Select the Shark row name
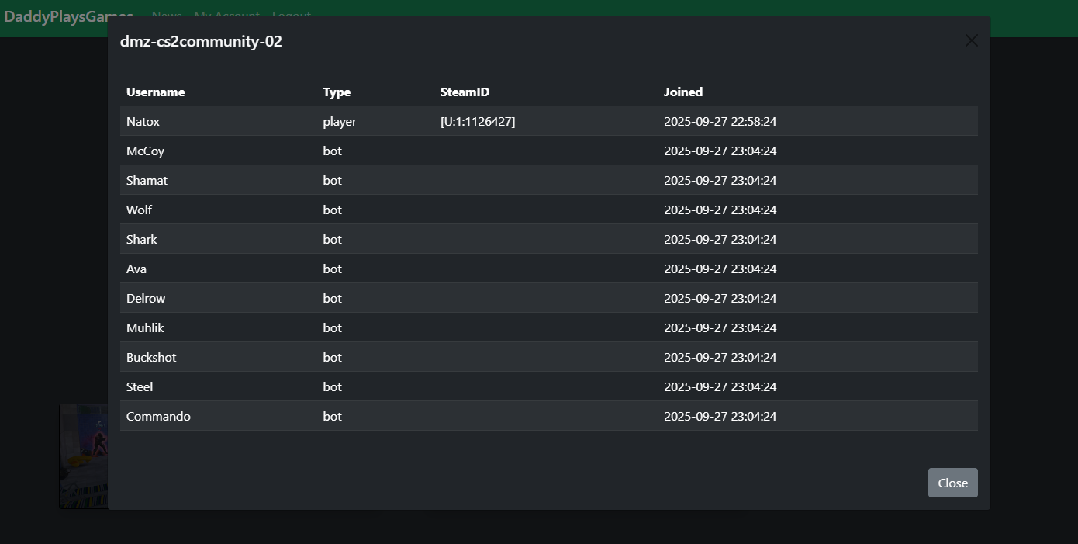Viewport: 1078px width, 544px height. [x=141, y=239]
